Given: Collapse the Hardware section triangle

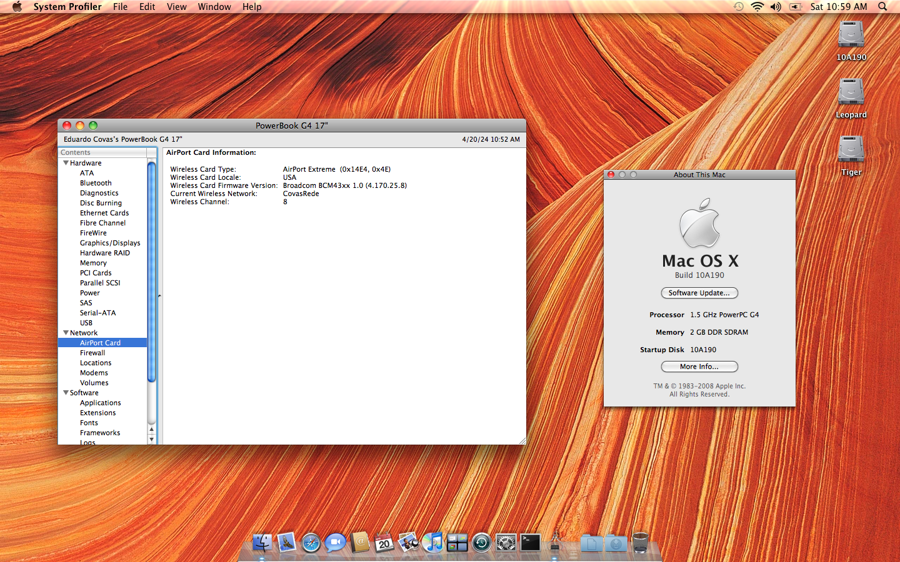Looking at the screenshot, I should pyautogui.click(x=66, y=163).
